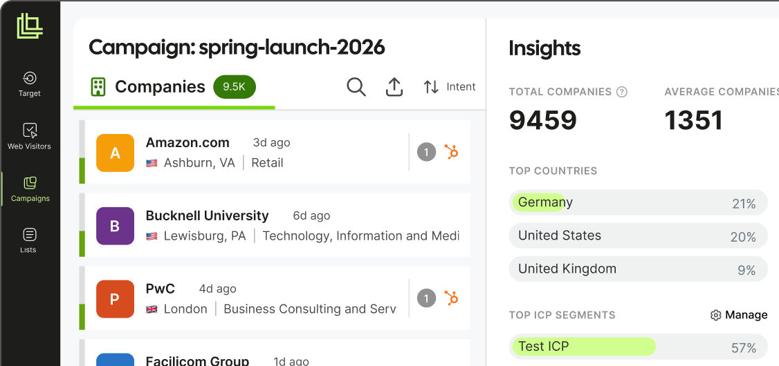Image resolution: width=779 pixels, height=366 pixels.
Task: Open Bucknell University company name
Action: click(207, 215)
